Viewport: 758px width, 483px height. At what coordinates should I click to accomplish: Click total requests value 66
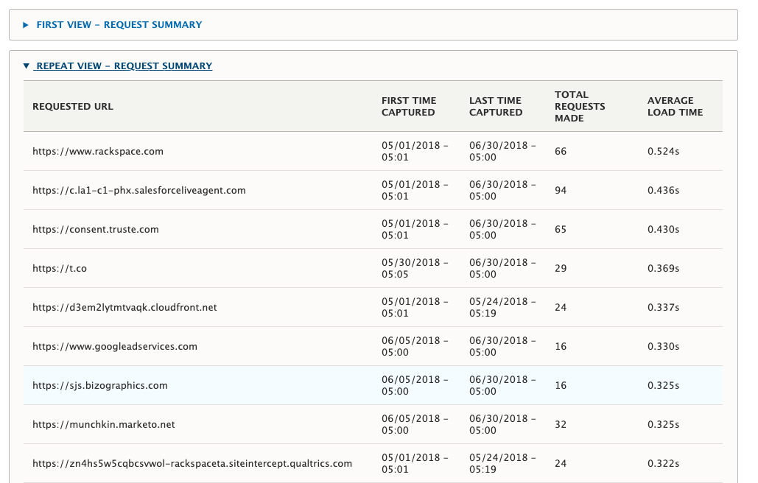click(561, 151)
